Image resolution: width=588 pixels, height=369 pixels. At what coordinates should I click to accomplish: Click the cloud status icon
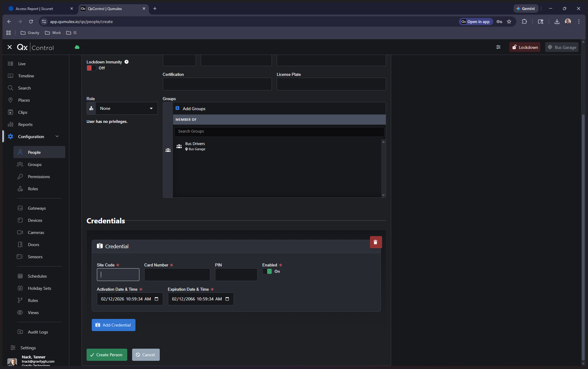[x=77, y=47]
